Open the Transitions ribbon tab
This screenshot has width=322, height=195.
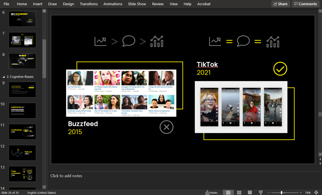click(89, 4)
